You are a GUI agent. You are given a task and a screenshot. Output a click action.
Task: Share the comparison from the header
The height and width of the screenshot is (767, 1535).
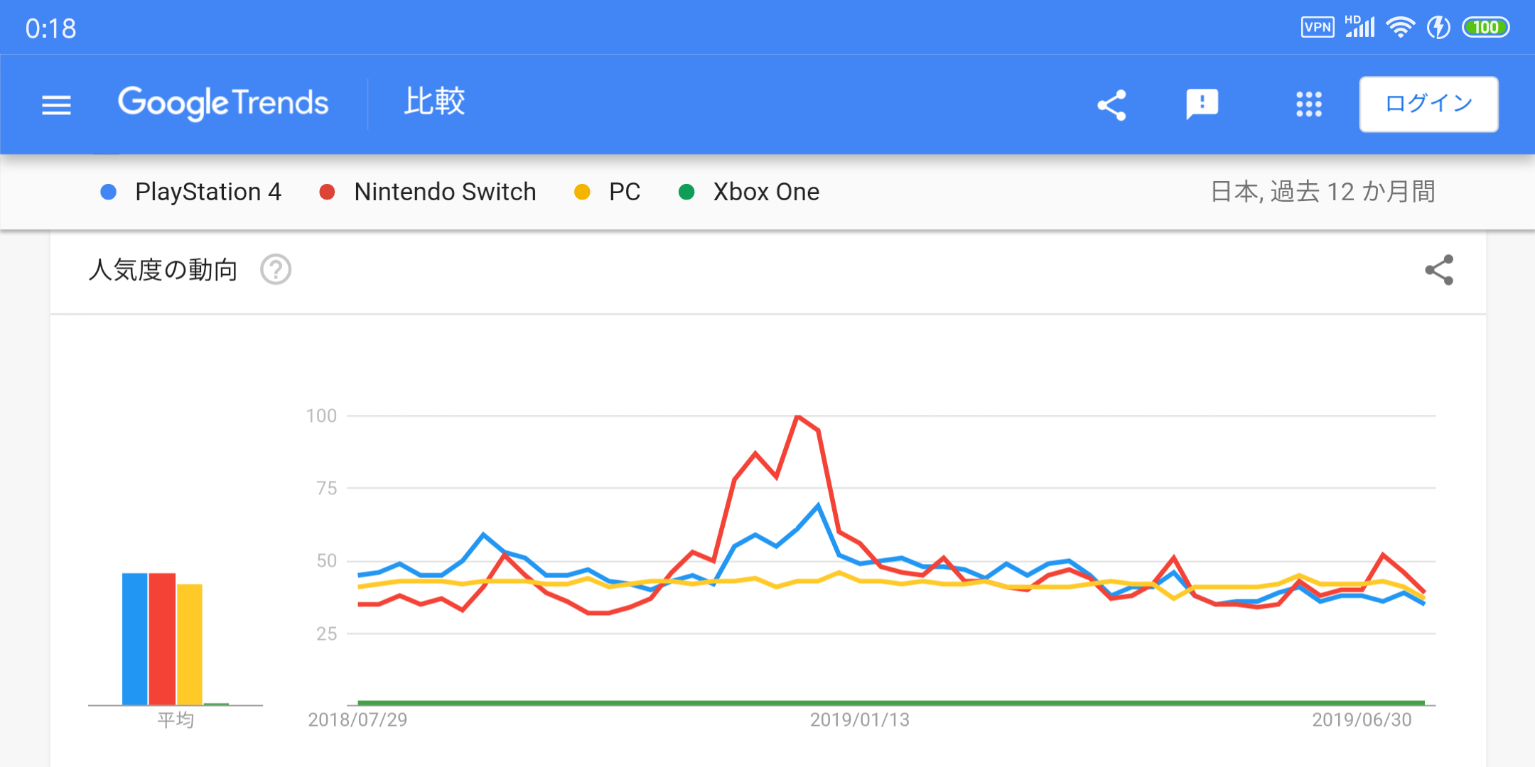pos(1111,105)
